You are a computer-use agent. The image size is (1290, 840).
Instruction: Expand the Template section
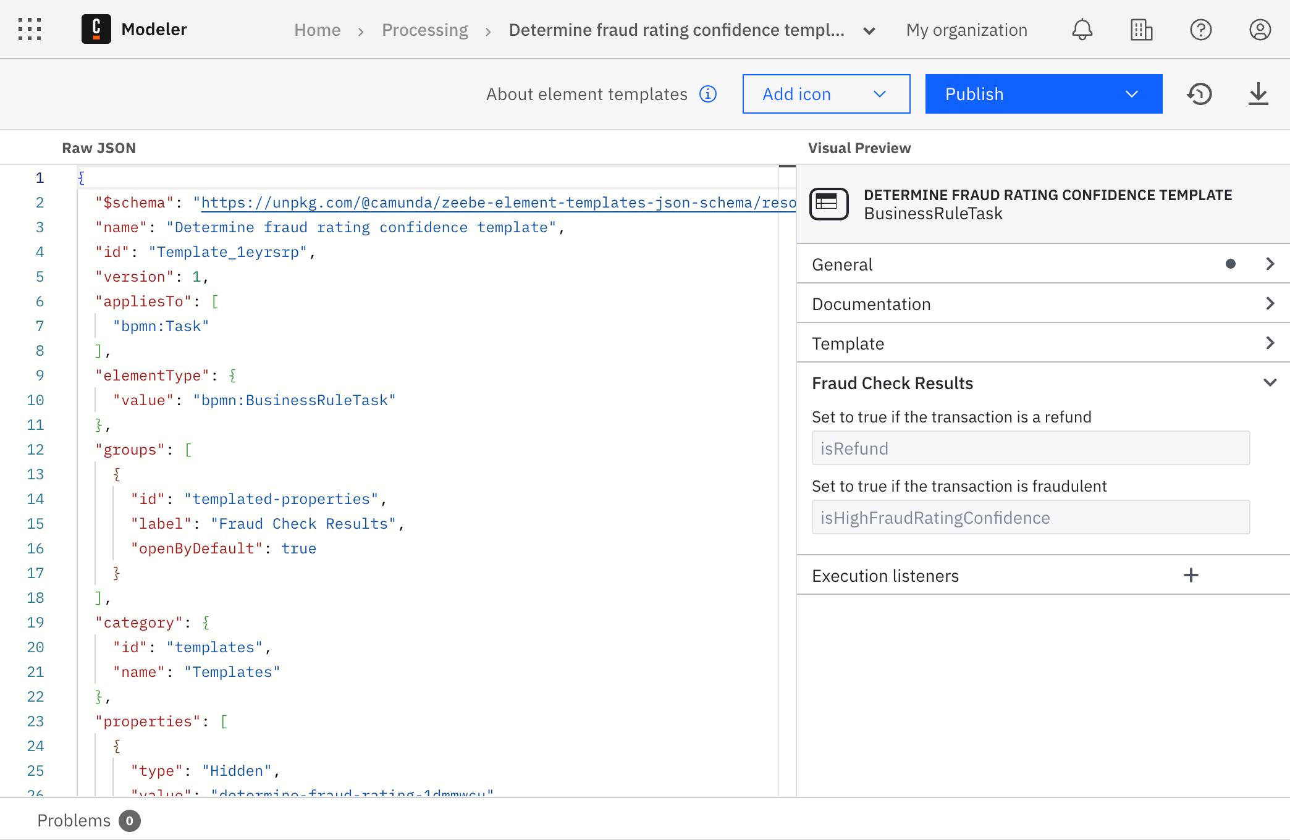coord(1043,343)
